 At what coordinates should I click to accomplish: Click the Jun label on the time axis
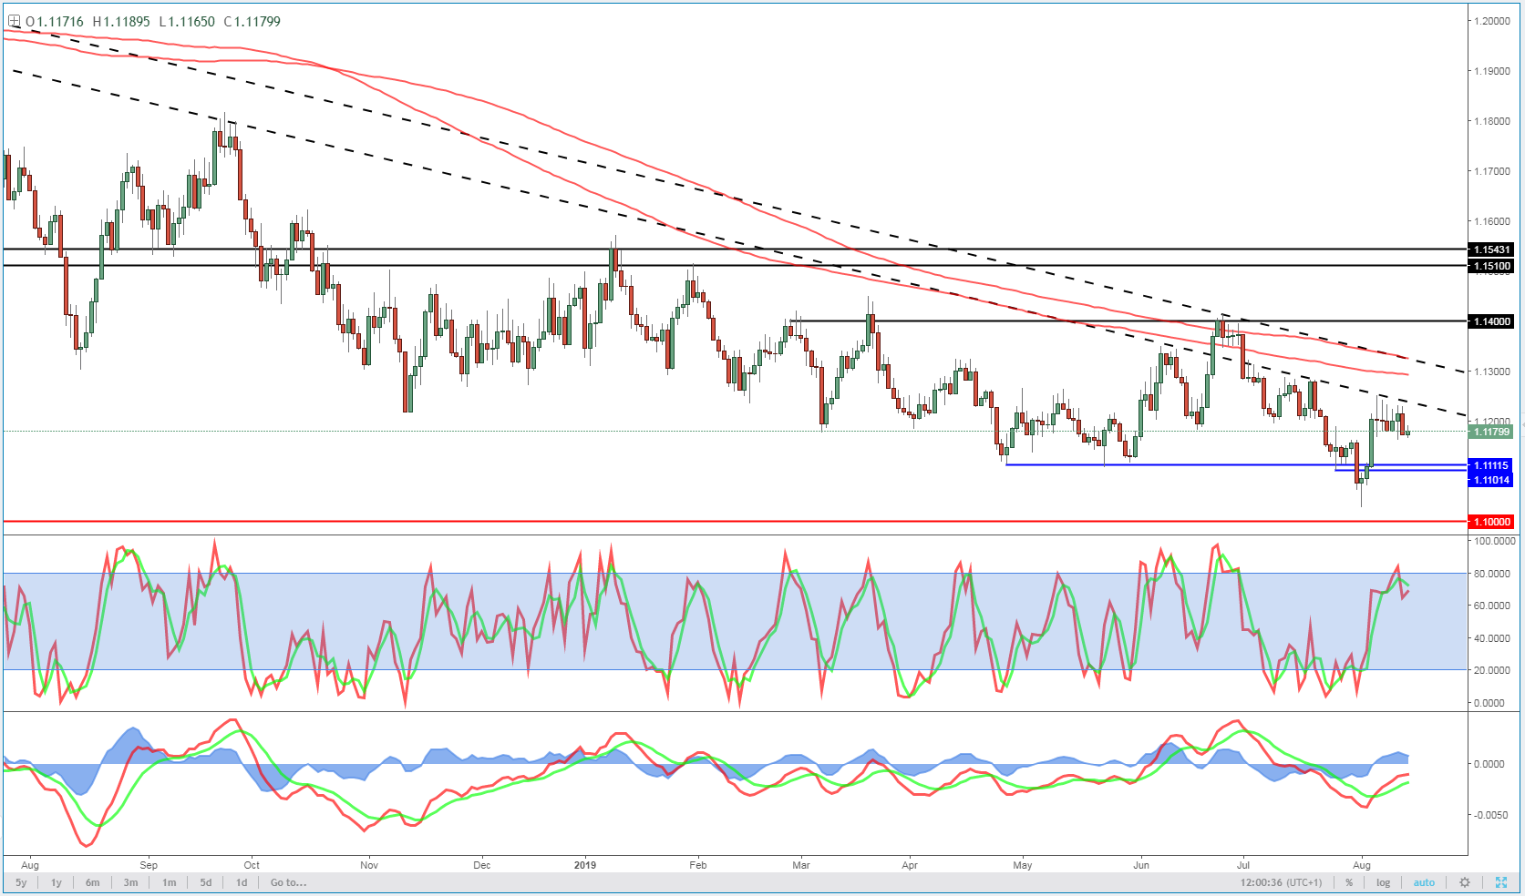coord(1141,865)
